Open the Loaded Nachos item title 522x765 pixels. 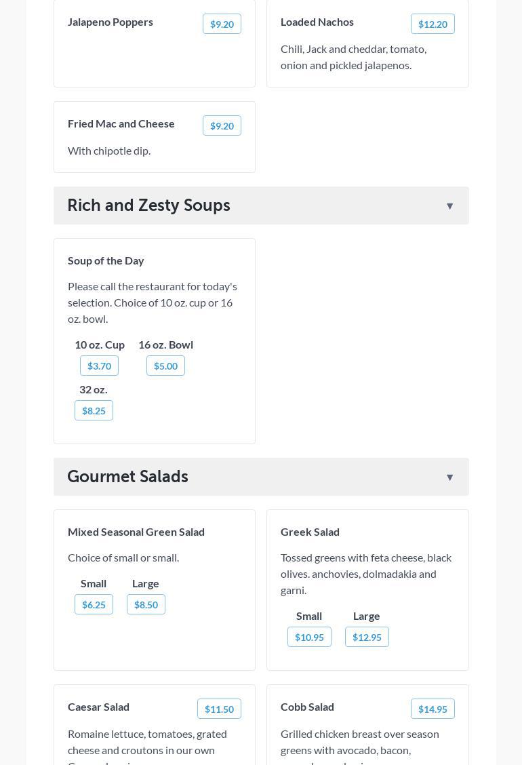click(317, 22)
